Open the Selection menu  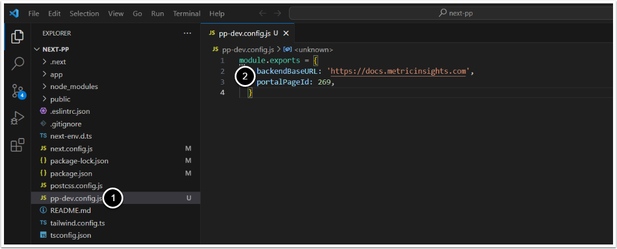[85, 13]
